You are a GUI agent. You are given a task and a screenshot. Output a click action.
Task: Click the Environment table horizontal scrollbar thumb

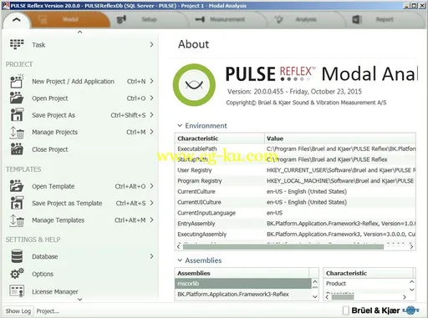click(x=283, y=247)
